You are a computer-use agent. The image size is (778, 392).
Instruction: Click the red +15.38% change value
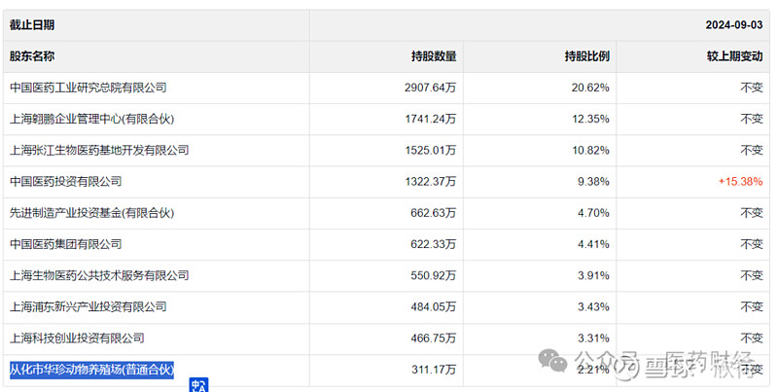(741, 182)
